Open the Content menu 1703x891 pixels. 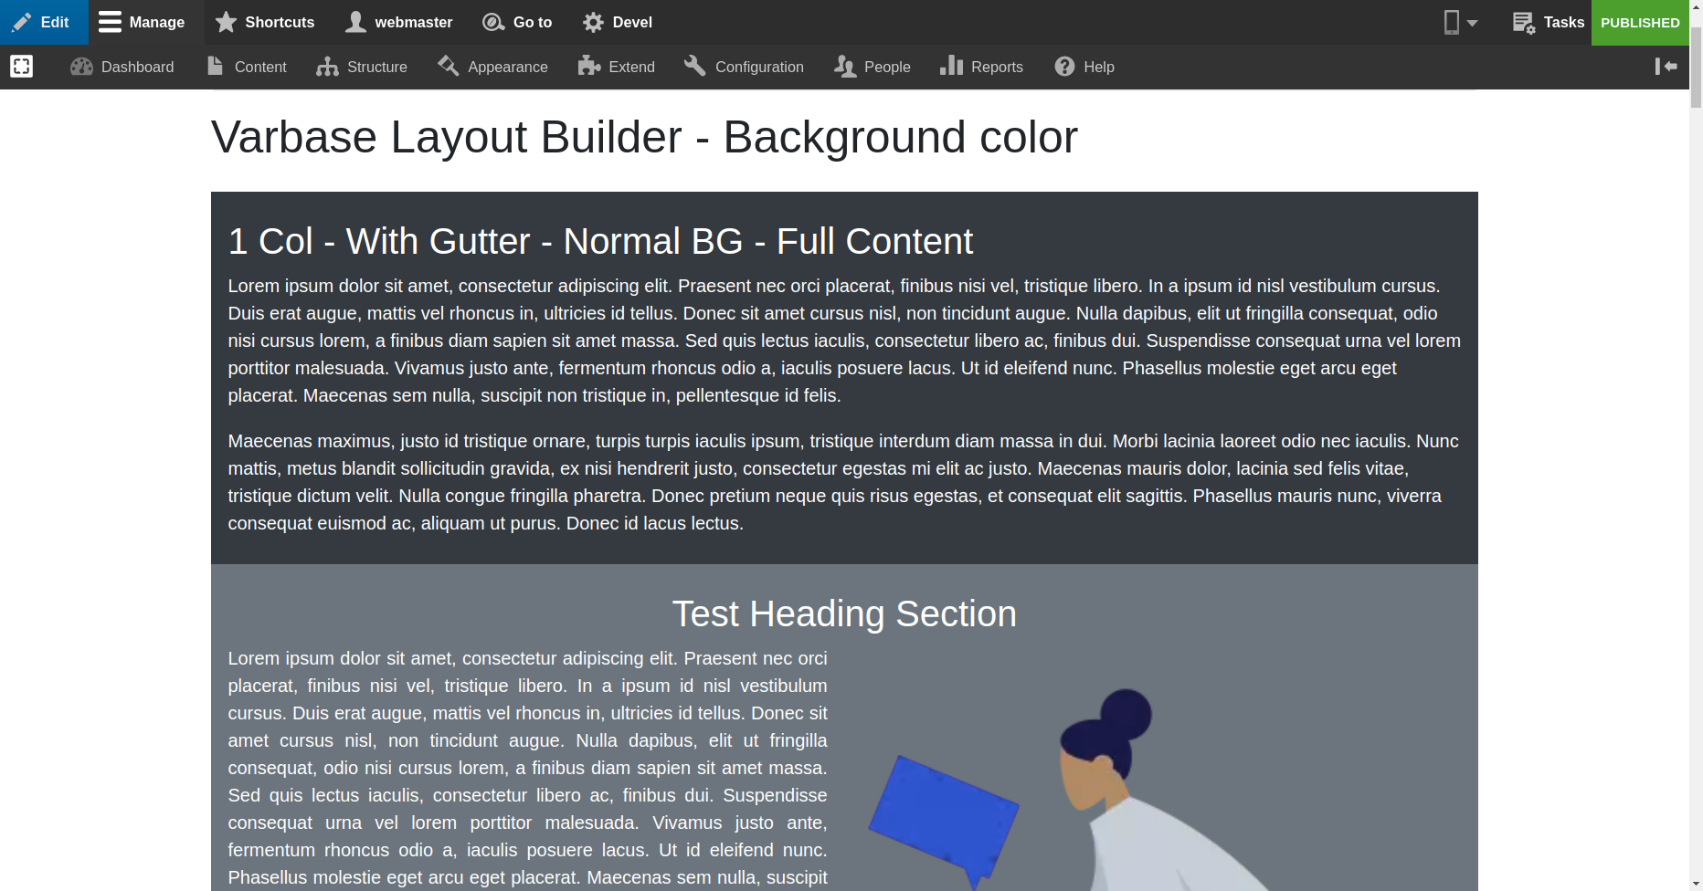click(247, 66)
